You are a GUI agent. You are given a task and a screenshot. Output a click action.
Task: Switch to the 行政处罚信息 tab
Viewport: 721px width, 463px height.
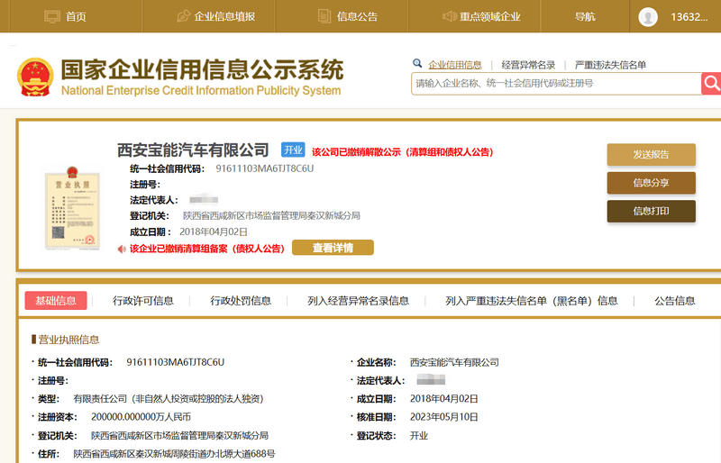[x=241, y=301]
